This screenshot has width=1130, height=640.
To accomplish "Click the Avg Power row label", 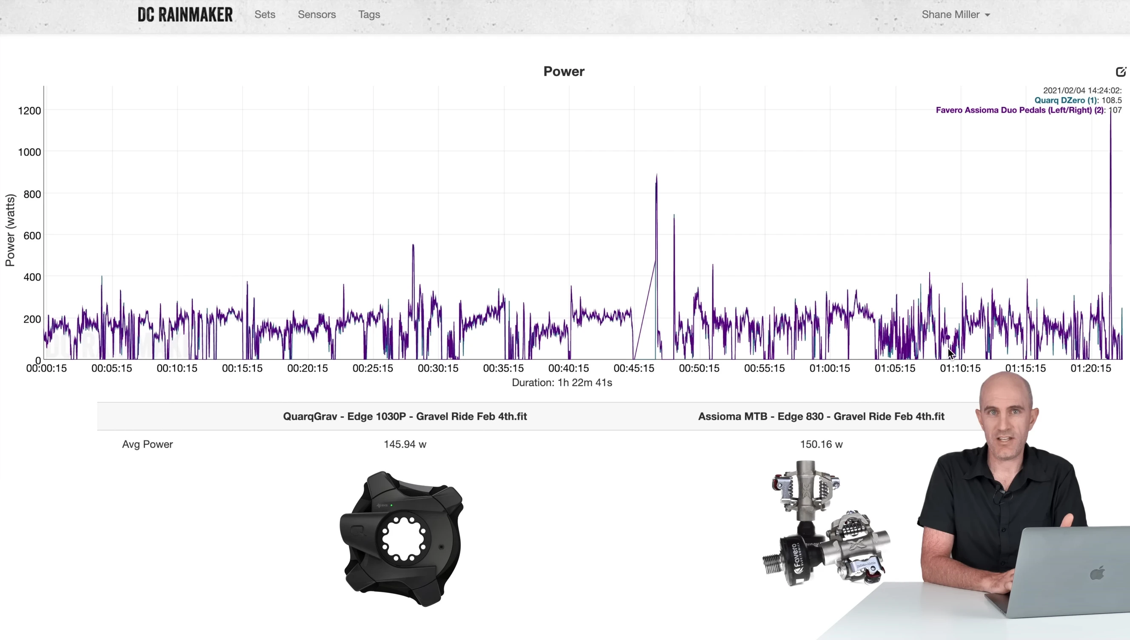I will point(147,444).
